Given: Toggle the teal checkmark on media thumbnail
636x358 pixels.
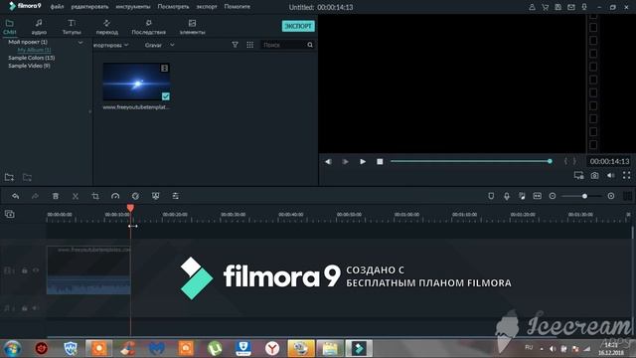Looking at the screenshot, I should pyautogui.click(x=166, y=96).
